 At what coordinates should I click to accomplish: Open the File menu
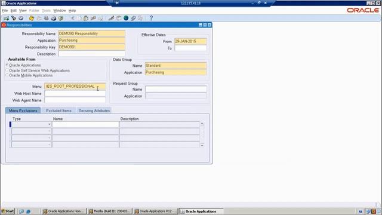click(x=5, y=11)
